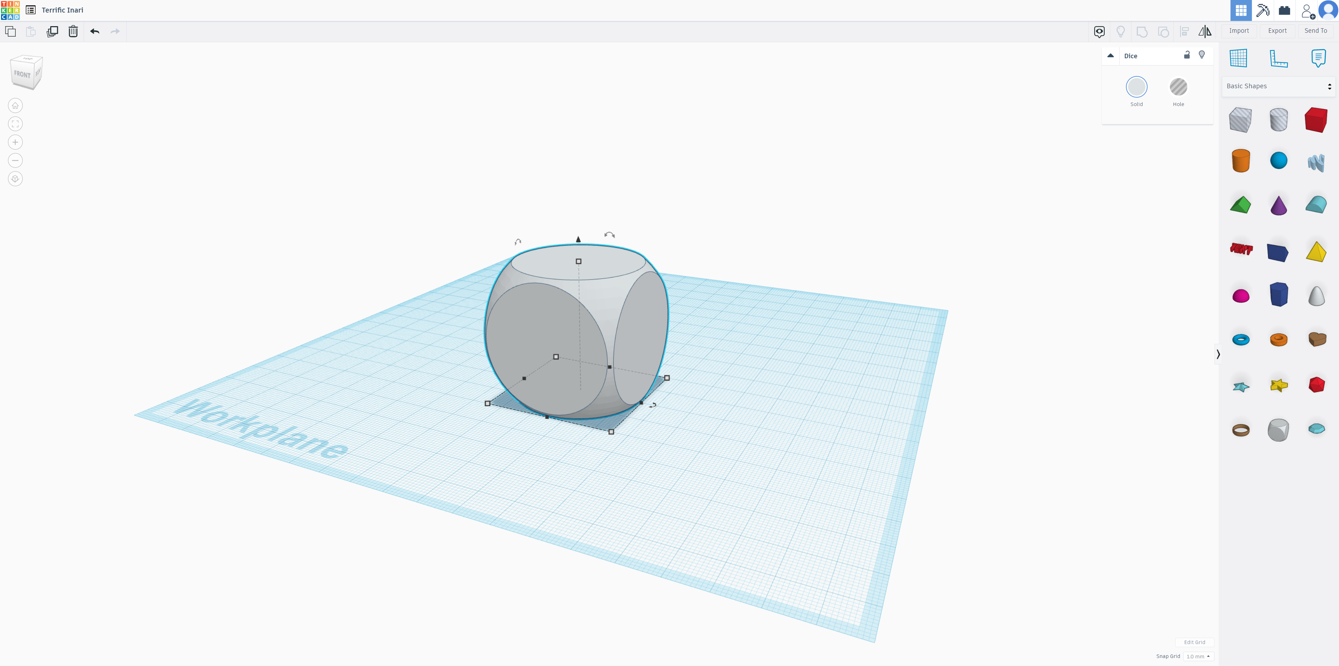Select the Solid option for the Dice

click(x=1137, y=87)
